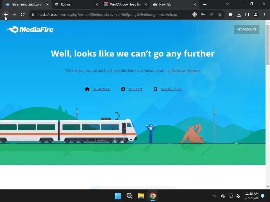Close the Roblox tab

97,5
